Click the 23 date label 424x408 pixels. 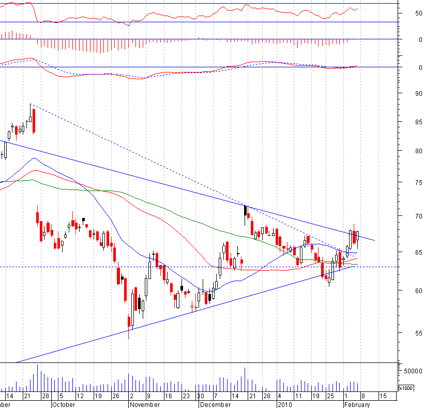point(186,396)
